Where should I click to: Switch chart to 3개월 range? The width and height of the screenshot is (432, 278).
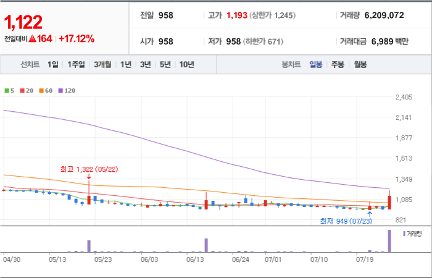click(x=102, y=65)
